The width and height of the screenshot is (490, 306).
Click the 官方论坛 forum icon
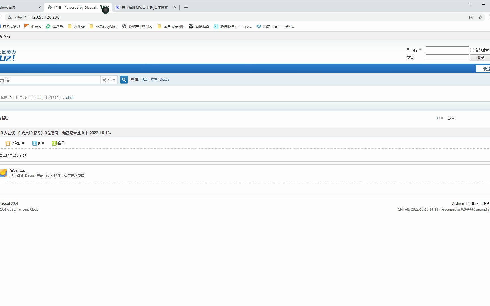[x=3, y=173]
